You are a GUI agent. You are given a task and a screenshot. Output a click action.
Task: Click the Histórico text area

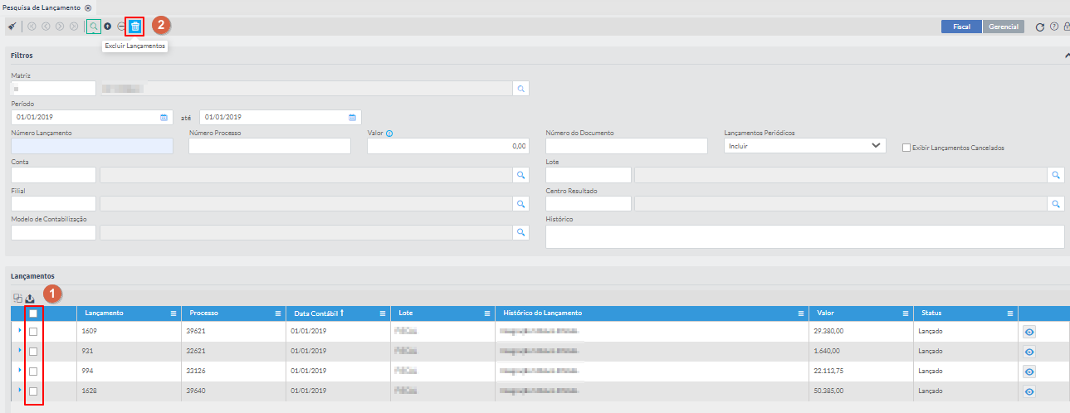tap(805, 236)
